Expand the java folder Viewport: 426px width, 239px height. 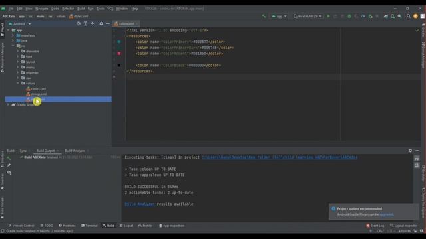[x=13, y=40]
